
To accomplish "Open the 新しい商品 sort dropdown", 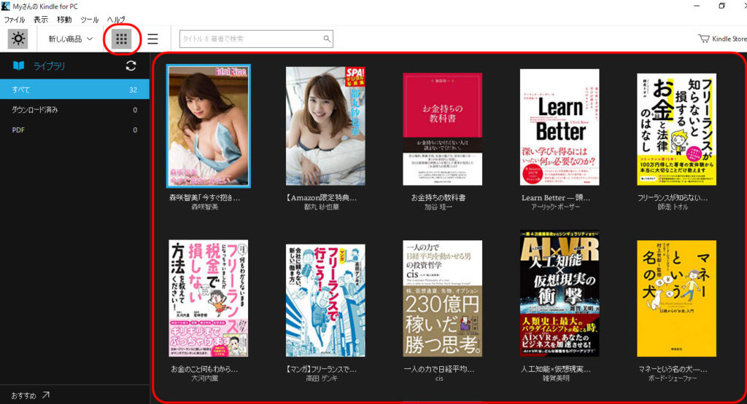I will (70, 39).
